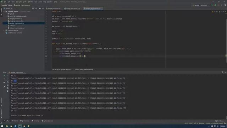This screenshot has height=128, width=227.
Task: Select Scratches and Consoles
Action: [x=14, y=33]
